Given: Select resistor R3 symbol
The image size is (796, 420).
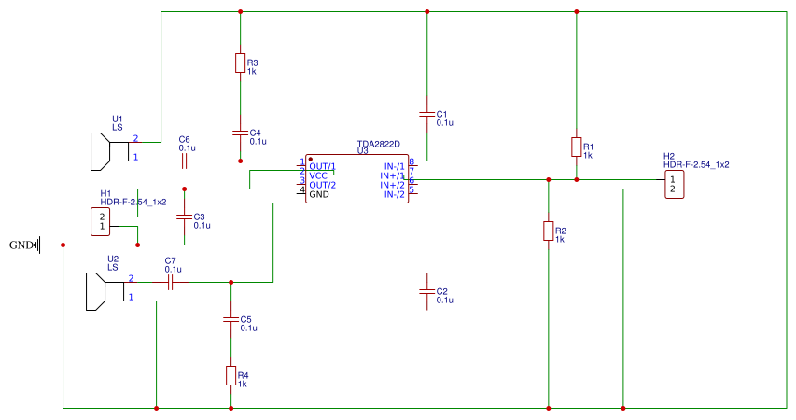Looking at the screenshot, I should pyautogui.click(x=240, y=63).
